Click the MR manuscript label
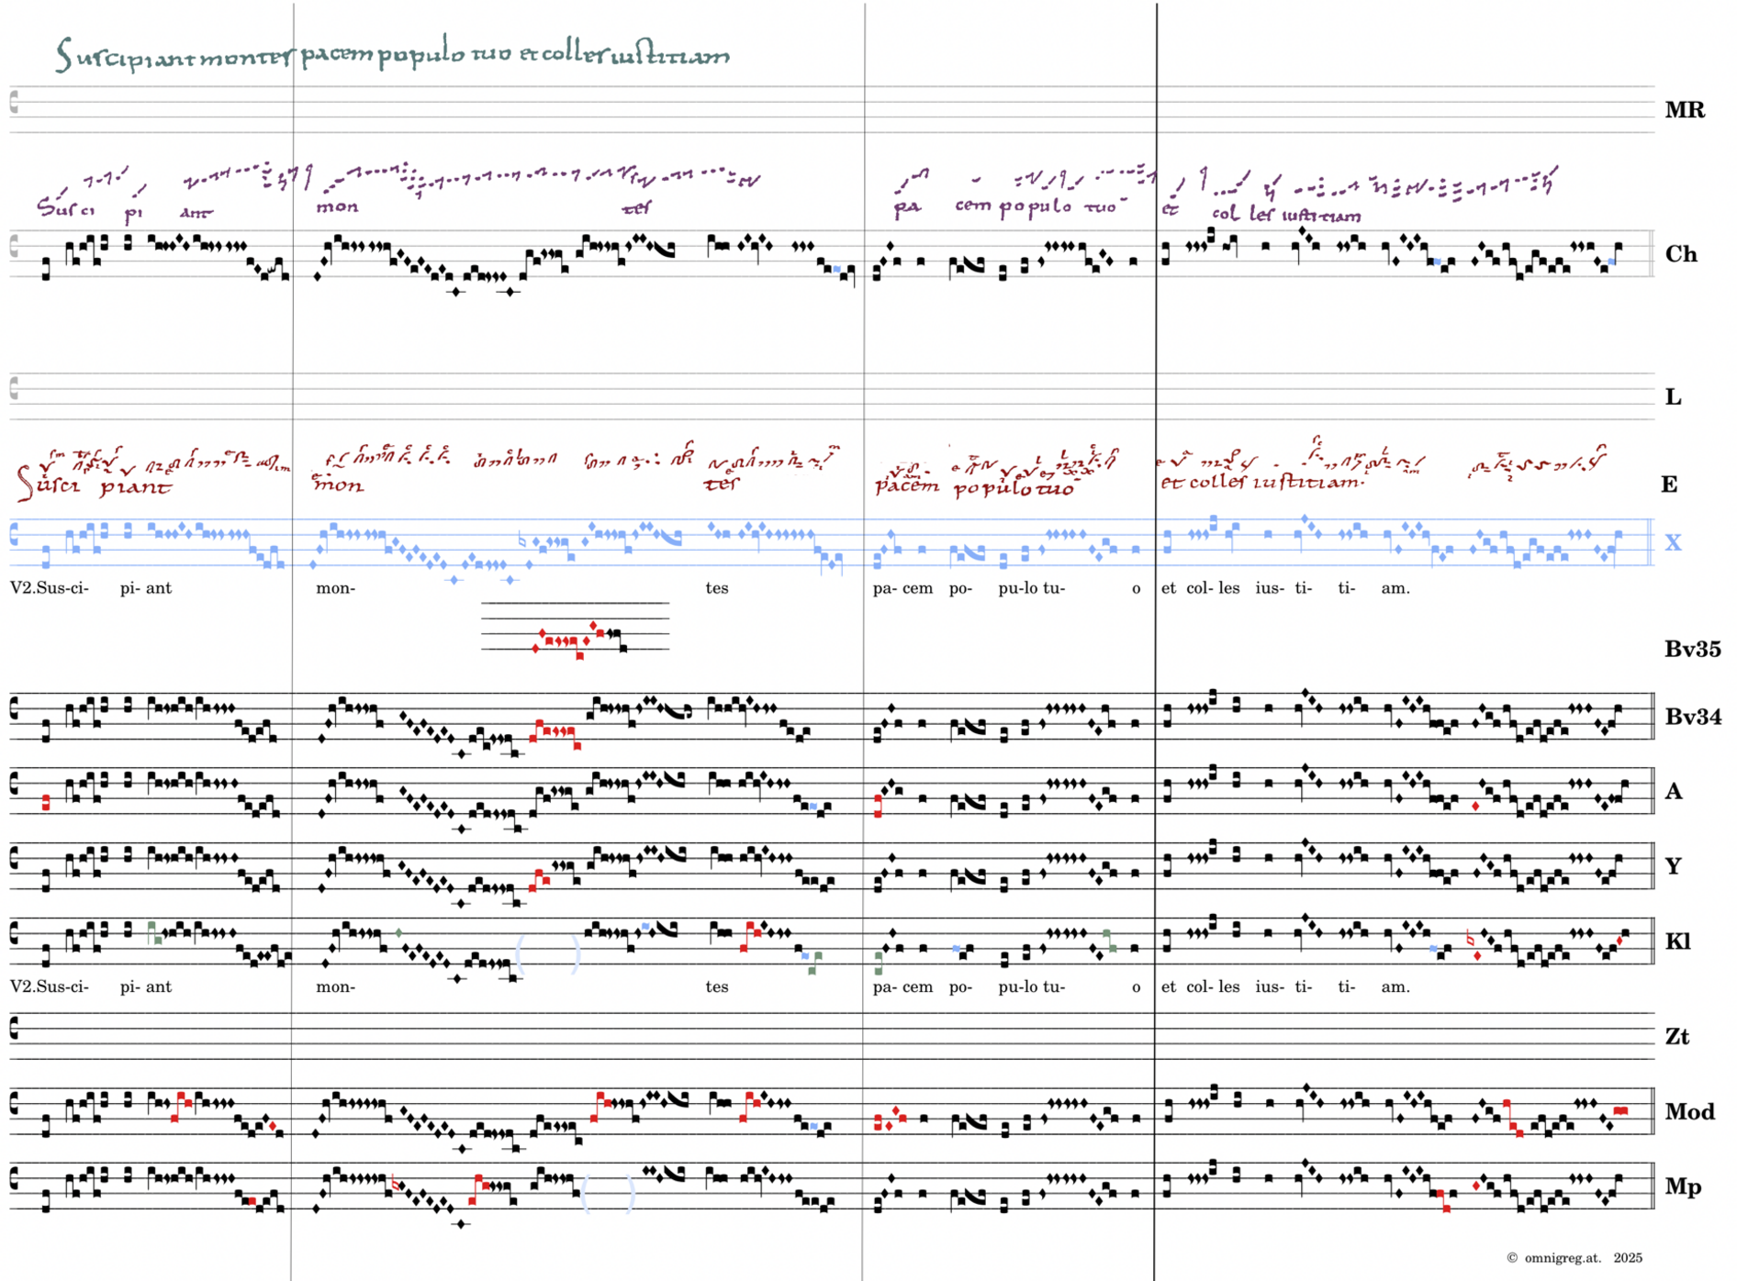 pyautogui.click(x=1684, y=110)
